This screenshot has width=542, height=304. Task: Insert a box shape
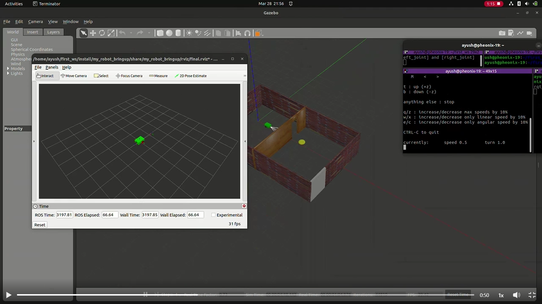(160, 33)
